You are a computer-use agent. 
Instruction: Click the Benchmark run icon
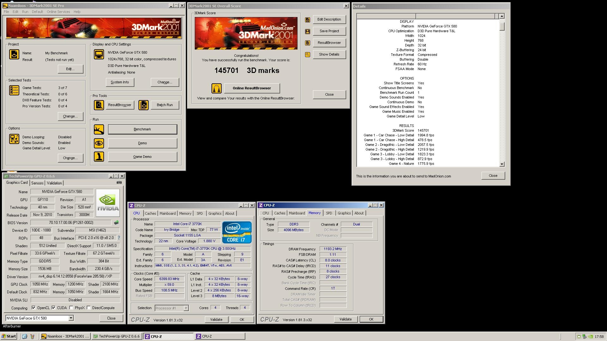coord(99,129)
